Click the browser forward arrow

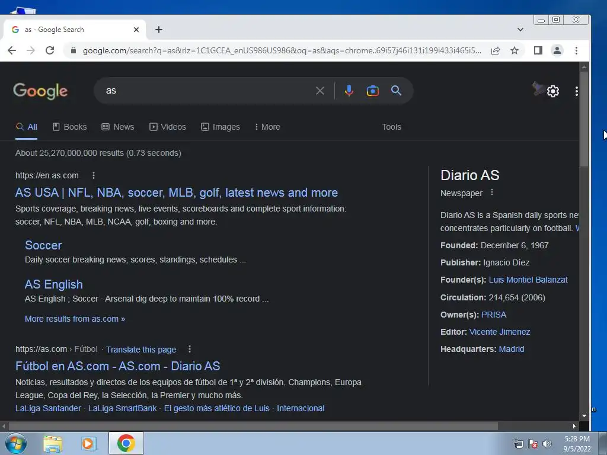tap(31, 50)
